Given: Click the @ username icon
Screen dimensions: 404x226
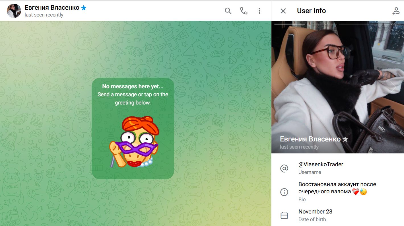Looking at the screenshot, I should (284, 168).
